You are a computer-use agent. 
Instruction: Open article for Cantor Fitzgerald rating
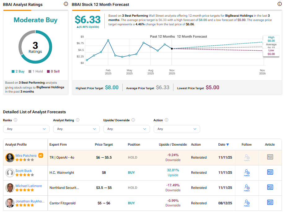pos(270,202)
